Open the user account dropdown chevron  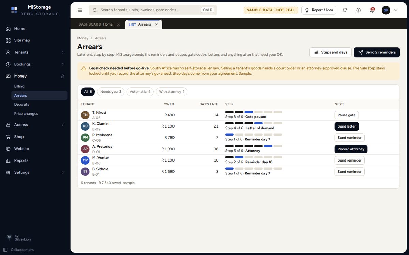396,10
